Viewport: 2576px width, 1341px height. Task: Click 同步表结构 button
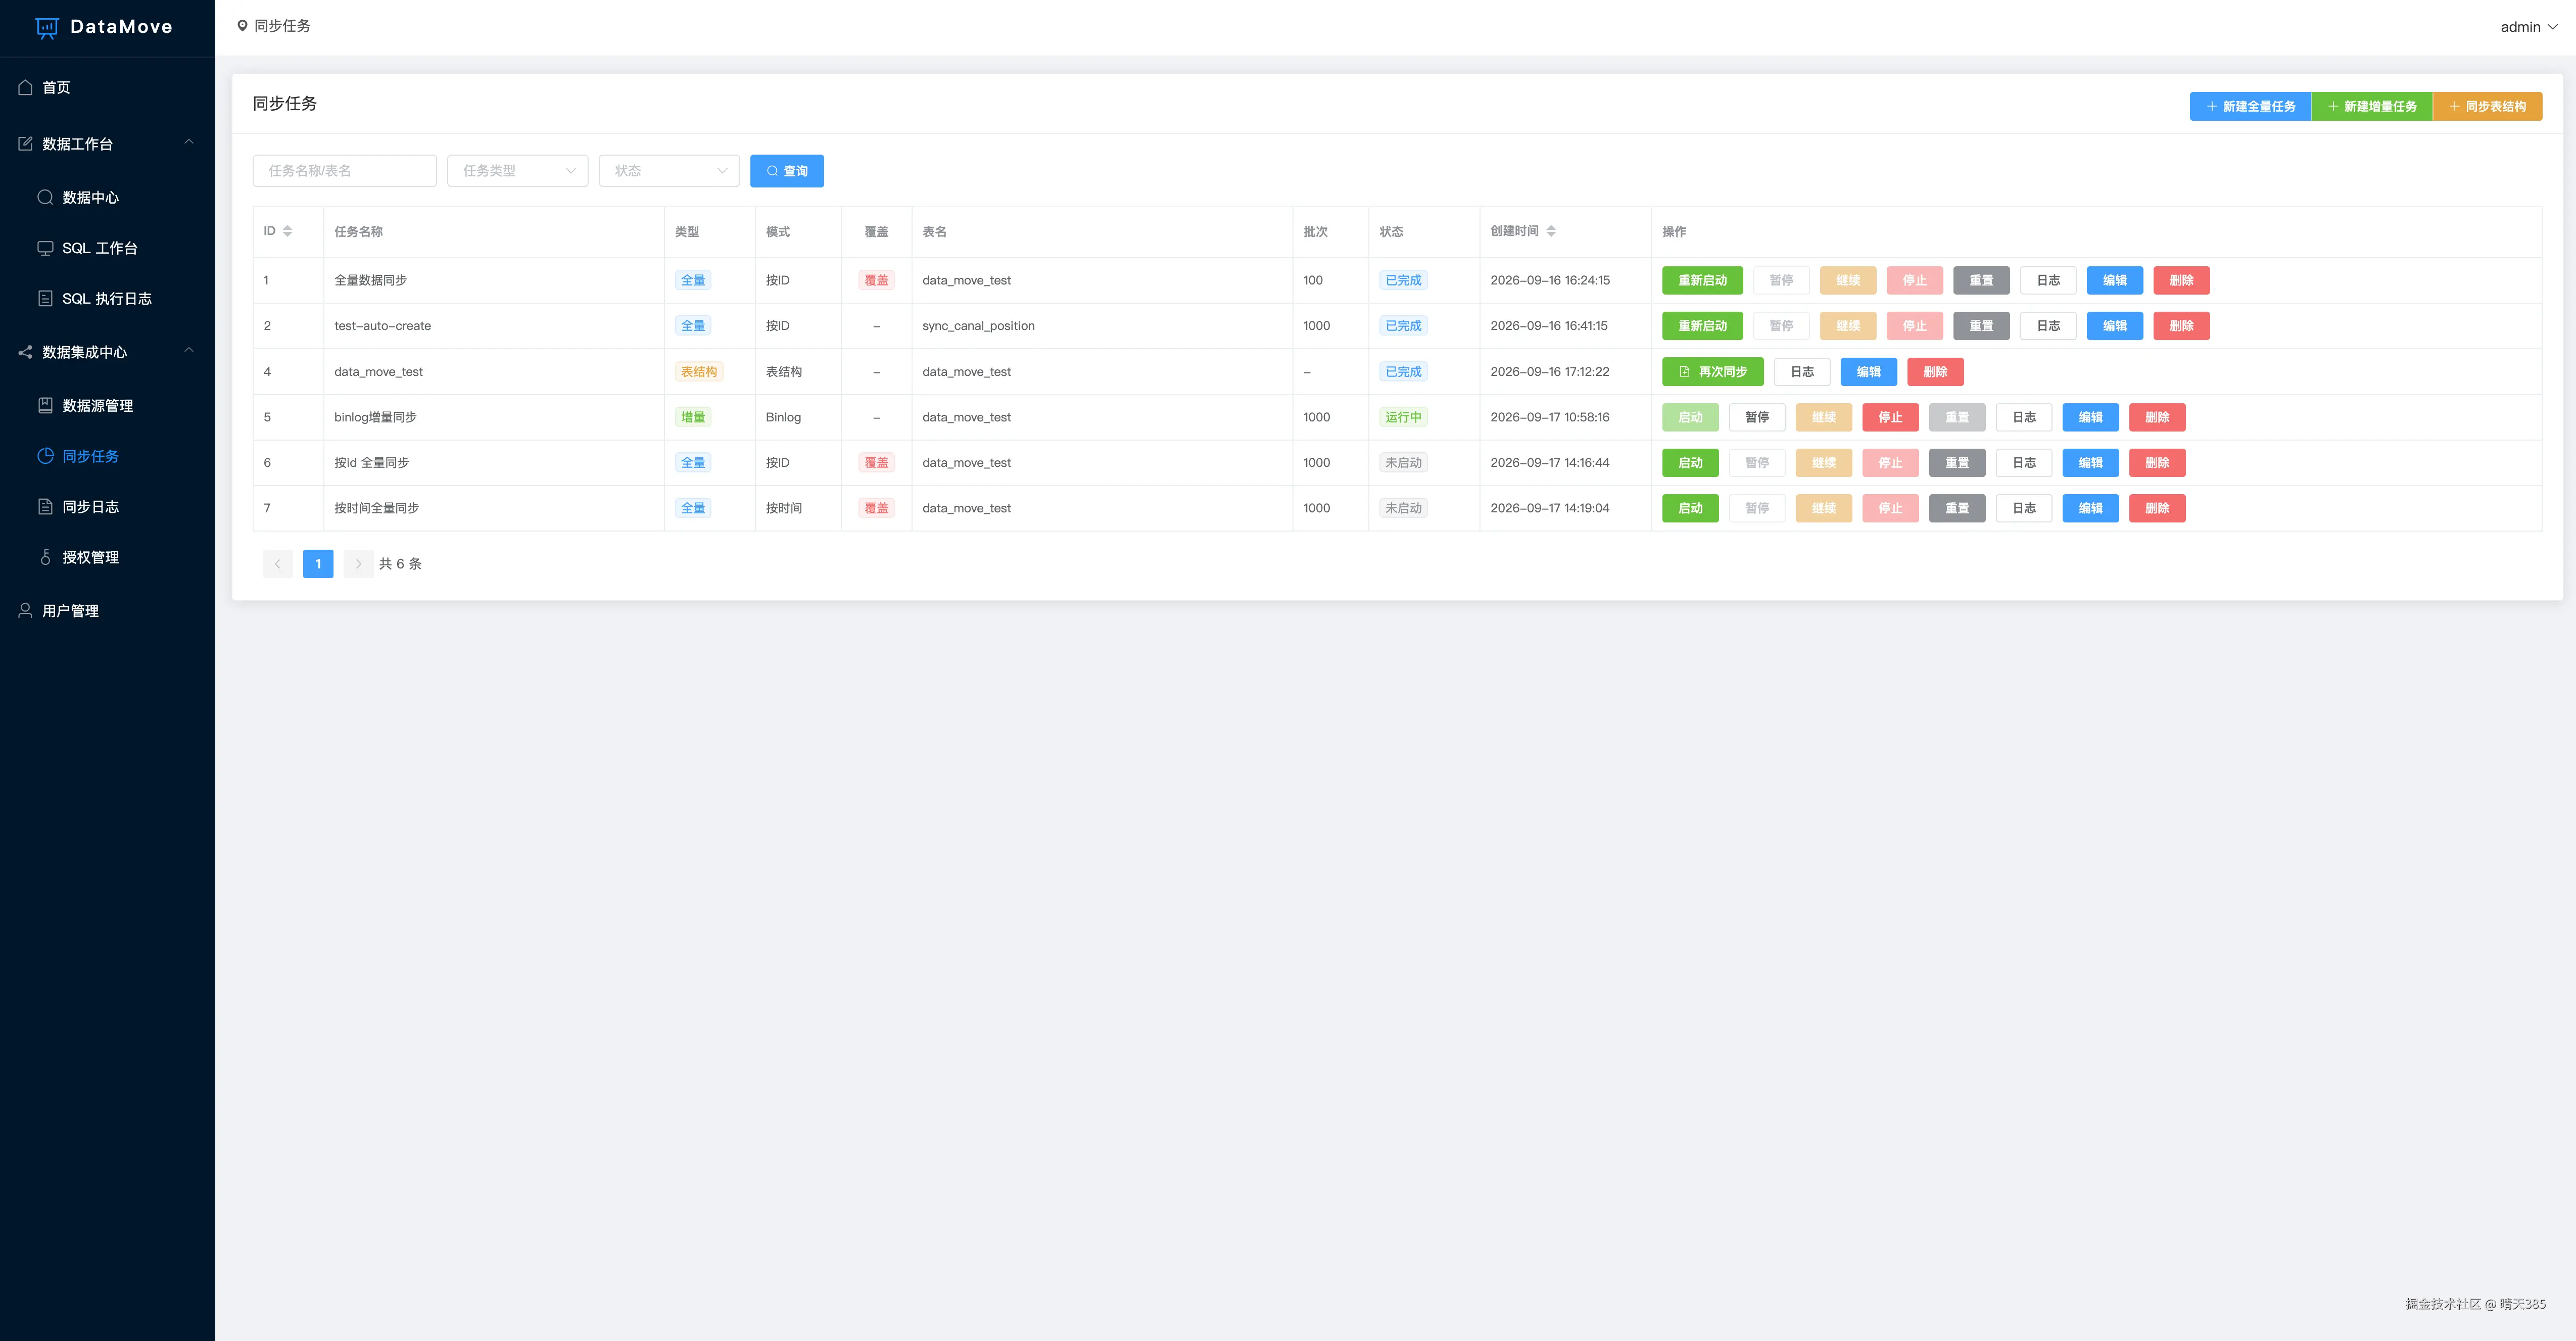tap(2488, 107)
